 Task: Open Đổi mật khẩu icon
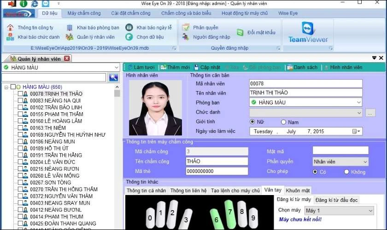tap(240, 32)
